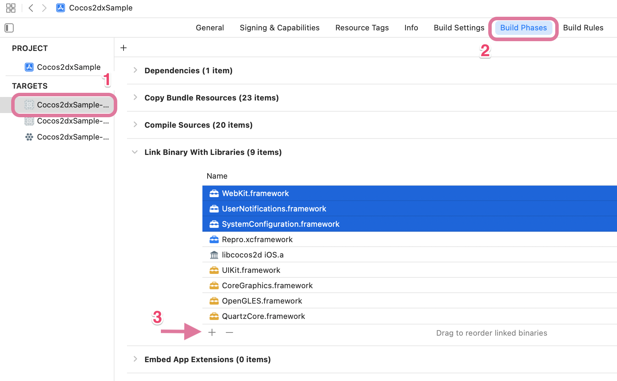This screenshot has height=381, width=617.
Task: Switch to the Info tab
Action: tap(411, 28)
